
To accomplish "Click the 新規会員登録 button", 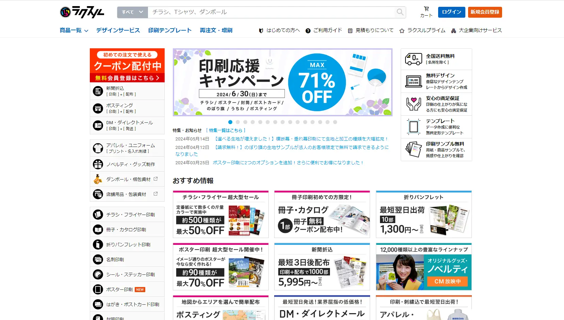I will click(485, 12).
